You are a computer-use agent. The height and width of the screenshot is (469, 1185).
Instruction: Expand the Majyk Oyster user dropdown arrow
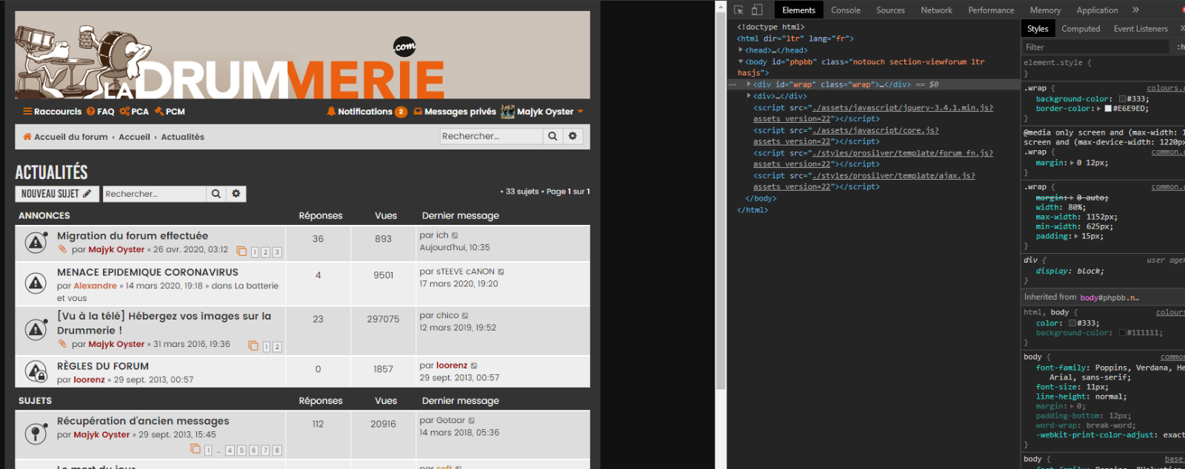(x=580, y=112)
